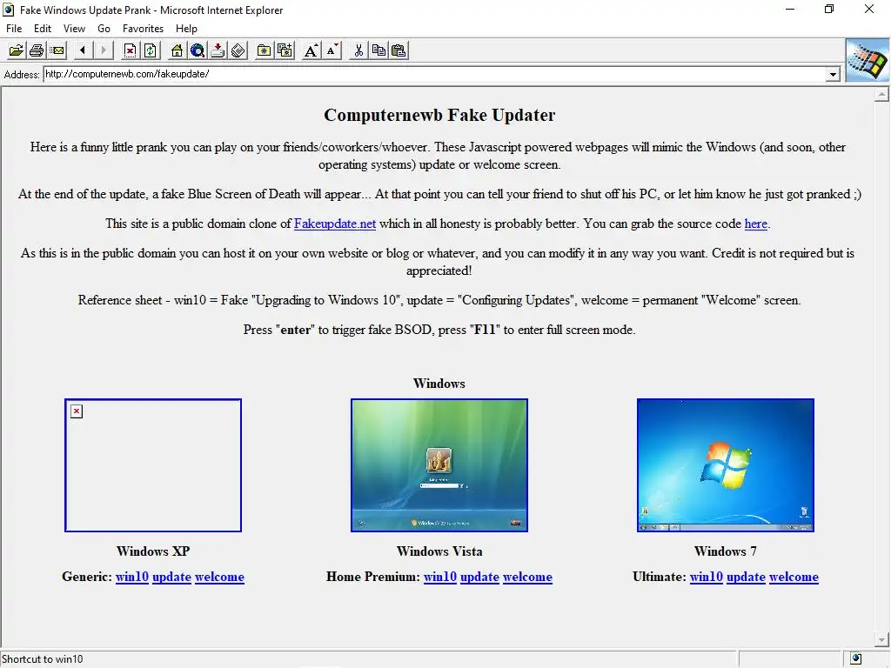Click the 'Windows' section heading

click(439, 384)
